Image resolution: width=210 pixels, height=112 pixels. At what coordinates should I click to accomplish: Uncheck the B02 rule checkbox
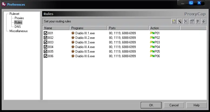[45, 38]
